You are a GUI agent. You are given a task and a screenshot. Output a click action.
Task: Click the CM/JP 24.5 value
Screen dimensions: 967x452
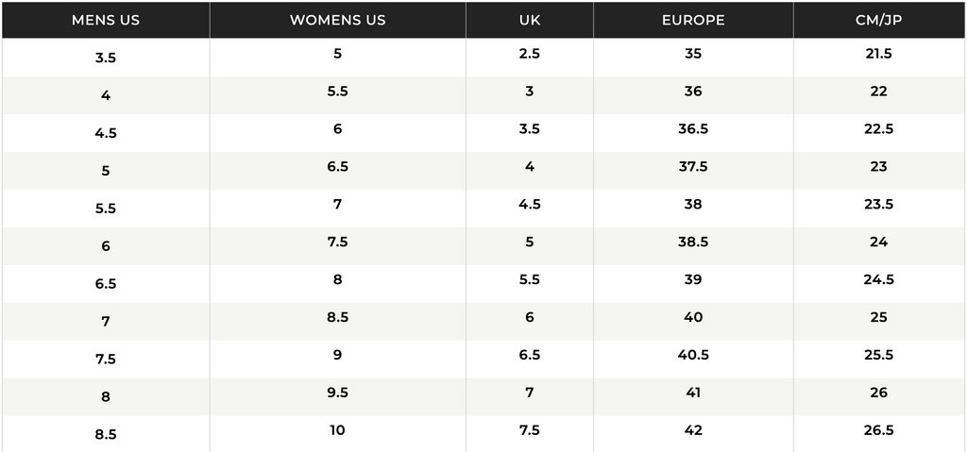tap(879, 279)
